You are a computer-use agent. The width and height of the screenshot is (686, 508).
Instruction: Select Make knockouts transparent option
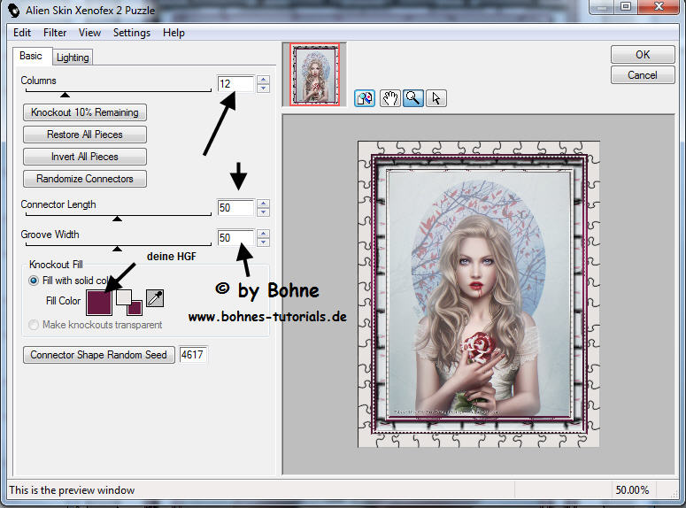pyautogui.click(x=34, y=325)
